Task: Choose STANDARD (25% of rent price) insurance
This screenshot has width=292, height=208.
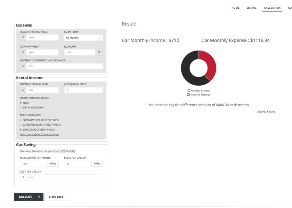Action: click(21, 125)
